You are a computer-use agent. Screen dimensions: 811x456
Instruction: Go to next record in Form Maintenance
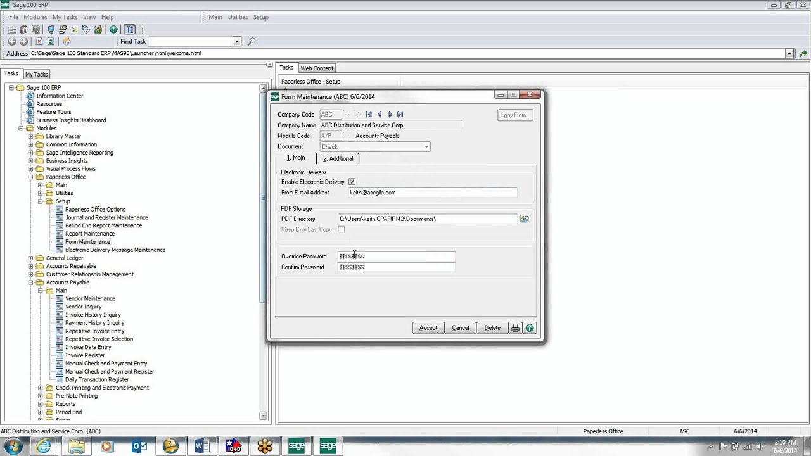pos(390,115)
